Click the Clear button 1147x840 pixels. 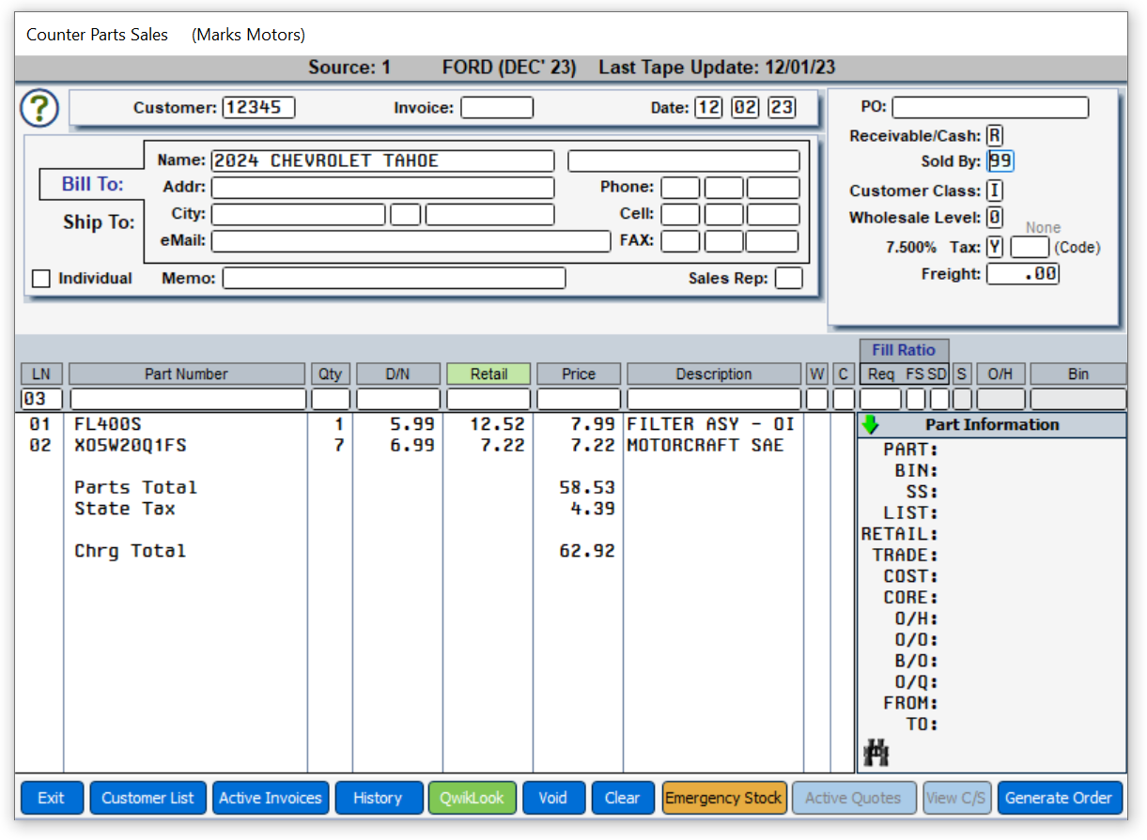pyautogui.click(x=622, y=798)
